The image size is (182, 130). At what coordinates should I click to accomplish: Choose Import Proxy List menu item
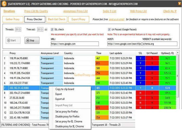coord(64,105)
